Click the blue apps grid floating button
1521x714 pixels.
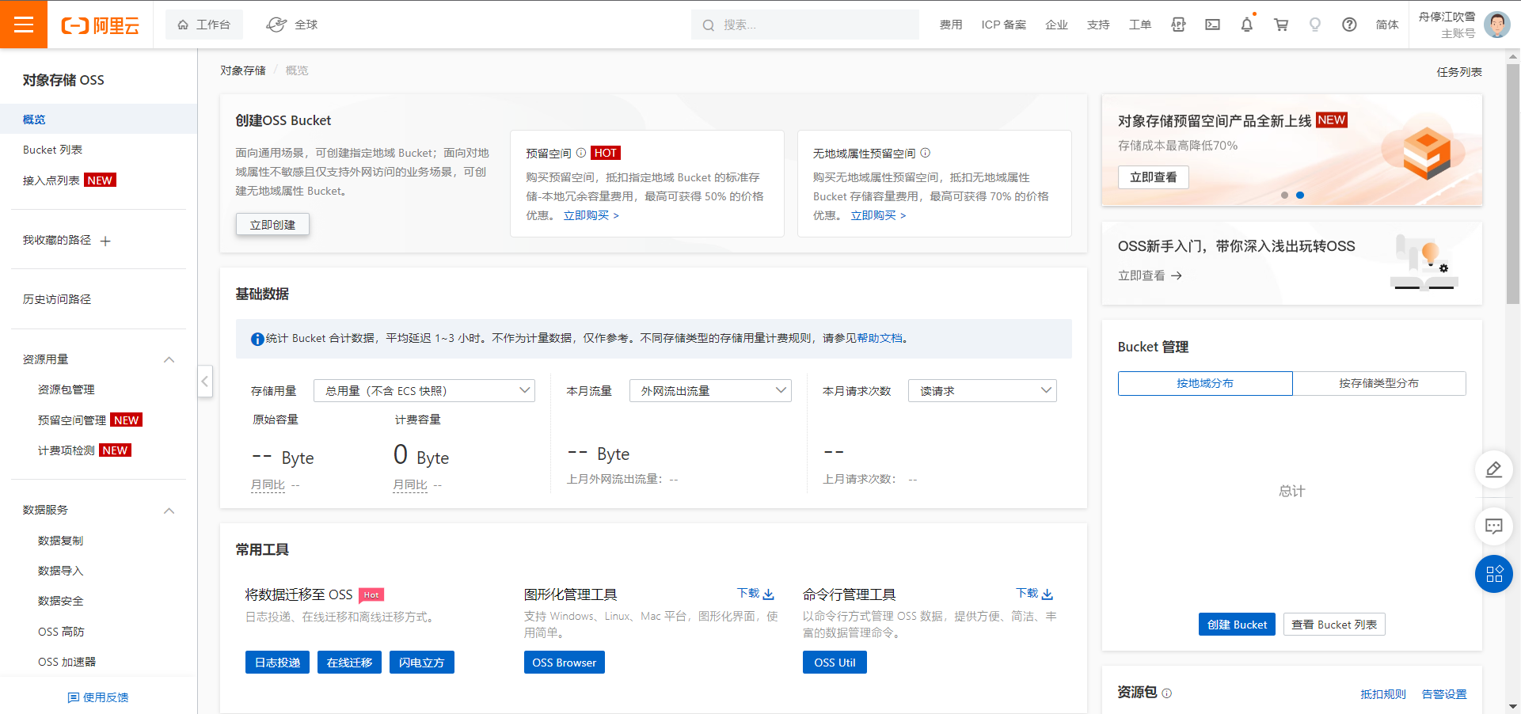coord(1494,575)
